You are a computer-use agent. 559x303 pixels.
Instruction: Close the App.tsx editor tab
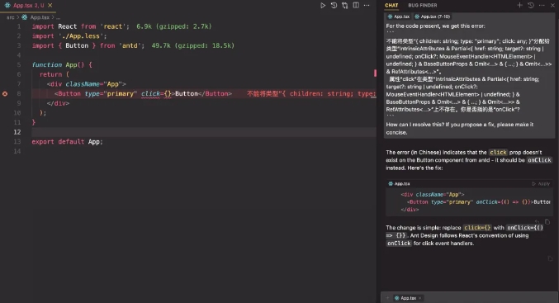[50, 5]
